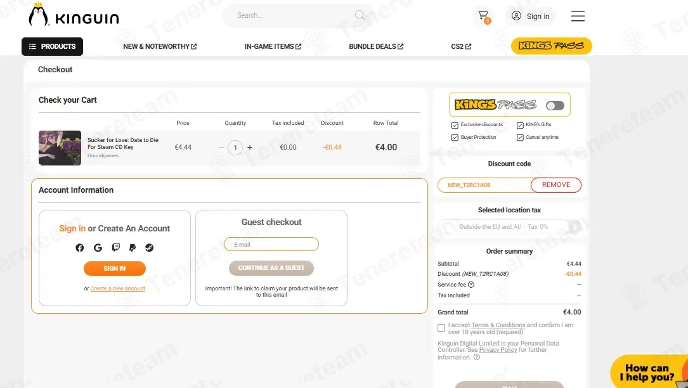Sign in with Twitch icon
This screenshot has height=388, width=688.
coord(116,247)
